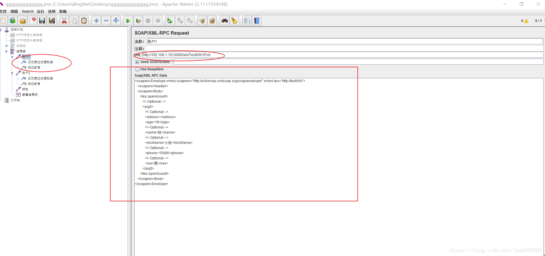545x256 pixels.
Task: Open the 帮助 menu
Action: click(x=63, y=11)
